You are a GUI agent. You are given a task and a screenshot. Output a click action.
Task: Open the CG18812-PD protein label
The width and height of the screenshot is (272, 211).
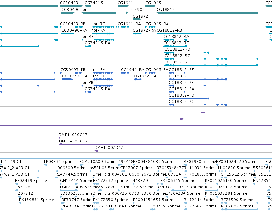click(182, 95)
